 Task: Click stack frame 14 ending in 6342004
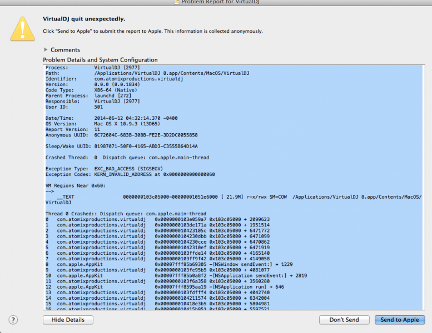tap(157, 298)
